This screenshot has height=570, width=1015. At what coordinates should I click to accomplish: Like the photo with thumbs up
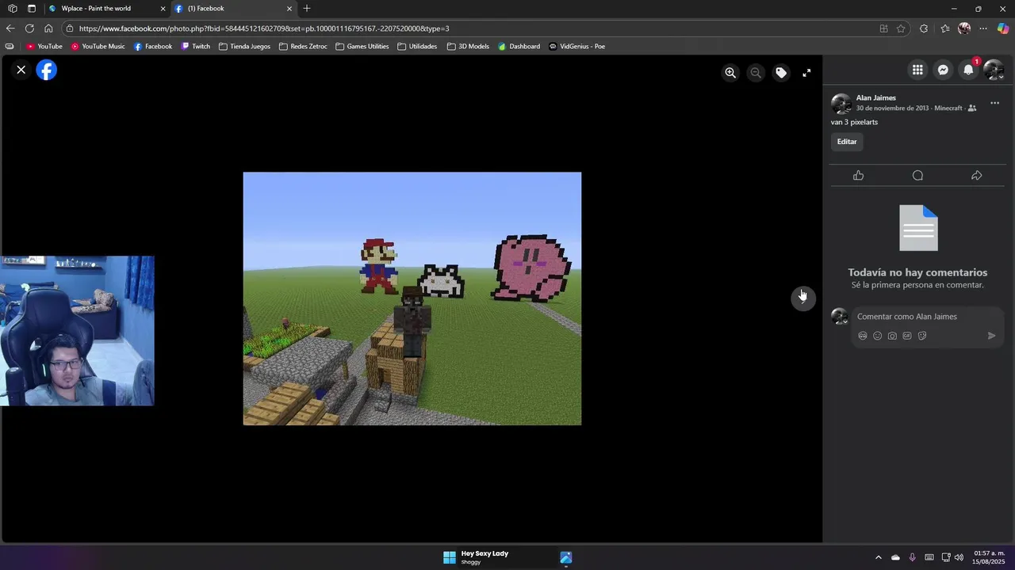(x=858, y=176)
